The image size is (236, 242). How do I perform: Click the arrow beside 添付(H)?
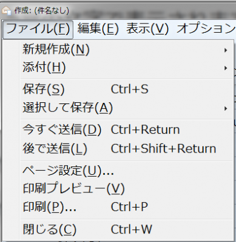(x=226, y=68)
